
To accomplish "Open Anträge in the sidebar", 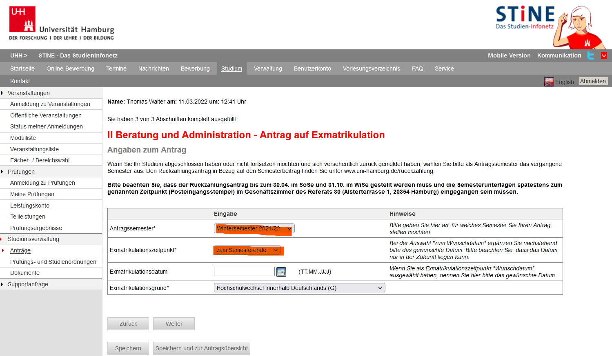I will click(20, 250).
